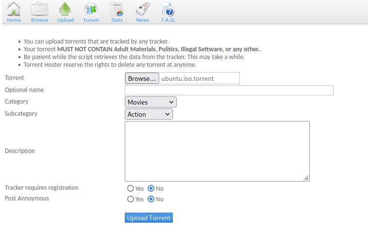This screenshot has height=229, width=368.
Task: Click the green Upload arrow icon
Action: tap(65, 9)
